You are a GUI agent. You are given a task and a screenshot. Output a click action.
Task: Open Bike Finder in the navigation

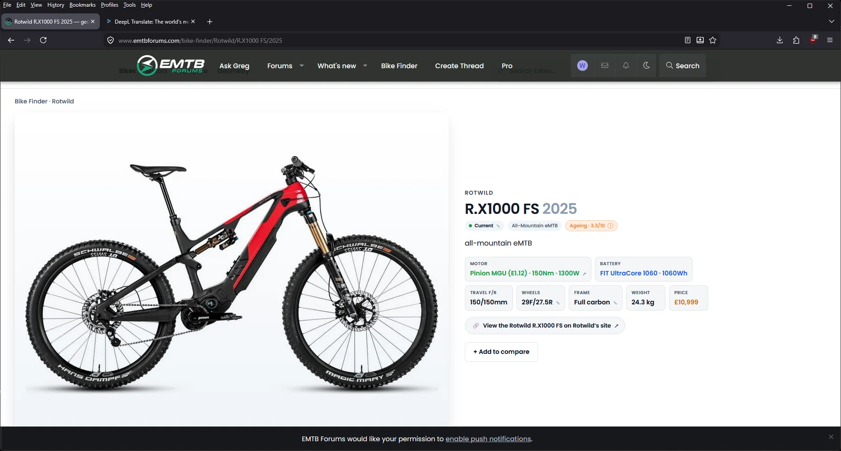click(x=399, y=66)
